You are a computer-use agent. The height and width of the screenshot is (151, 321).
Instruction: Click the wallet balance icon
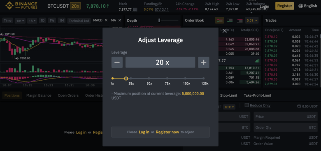point(299,106)
